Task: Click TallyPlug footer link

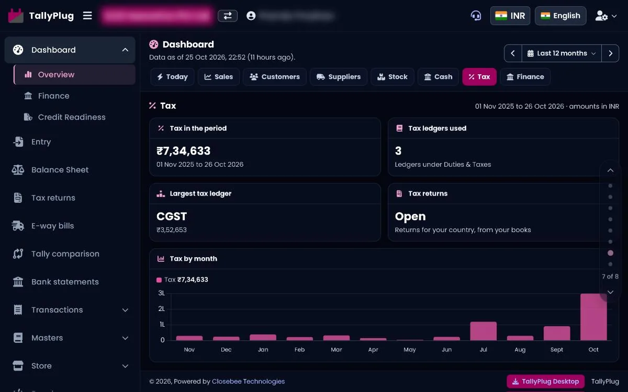Action: 605,382
